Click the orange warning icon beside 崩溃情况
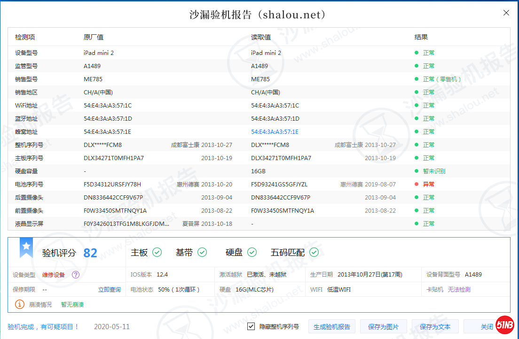 [x=20, y=304]
